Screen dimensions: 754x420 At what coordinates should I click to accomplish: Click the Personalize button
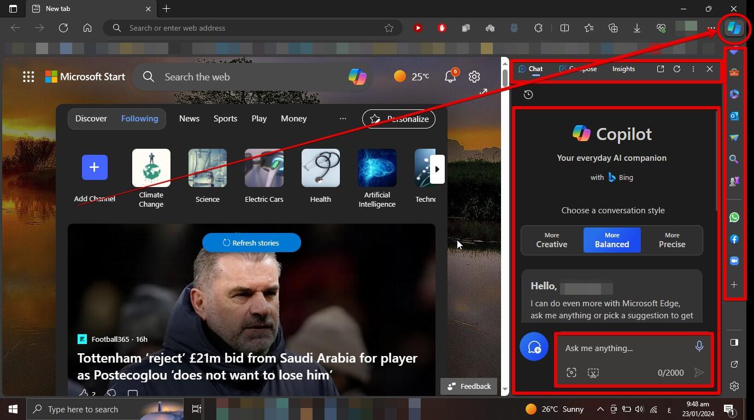click(x=399, y=119)
